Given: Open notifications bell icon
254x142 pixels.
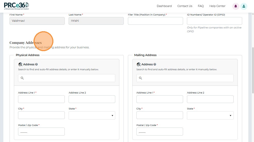Looking at the screenshot, I should [x=236, y=6].
